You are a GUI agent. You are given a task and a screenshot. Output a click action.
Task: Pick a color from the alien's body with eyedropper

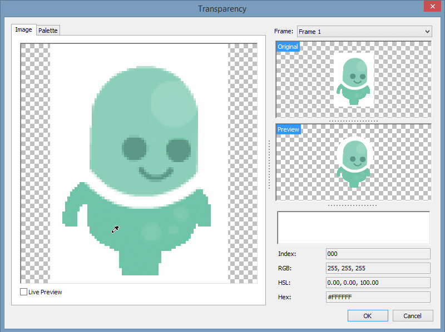coord(115,229)
